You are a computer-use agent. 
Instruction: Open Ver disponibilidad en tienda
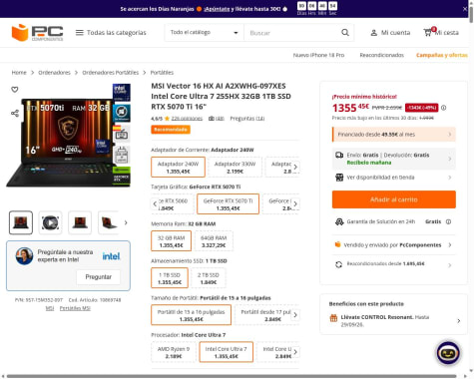point(394,178)
